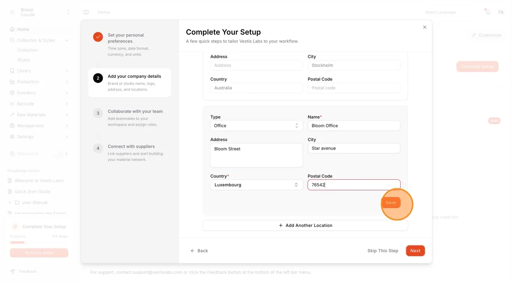Click Add Another Location
The image size is (513, 283).
click(x=305, y=225)
